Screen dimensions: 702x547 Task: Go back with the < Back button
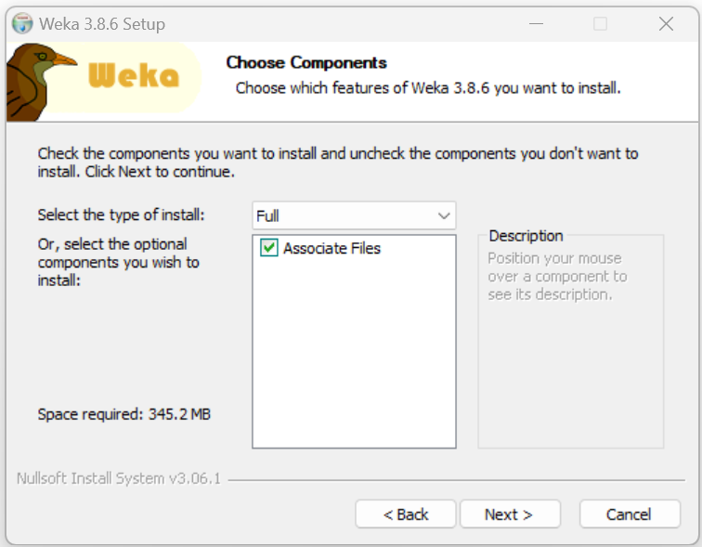click(x=406, y=514)
